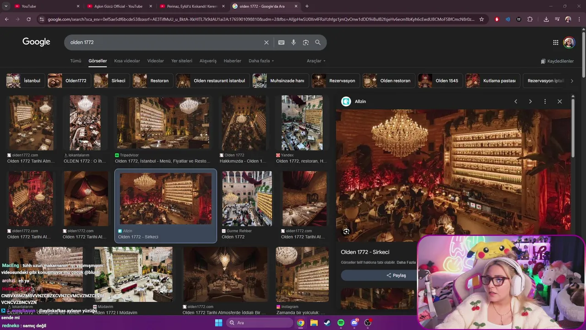Viewport: 586px width, 330px height.
Task: Open the Haberler tab
Action: pos(233,61)
